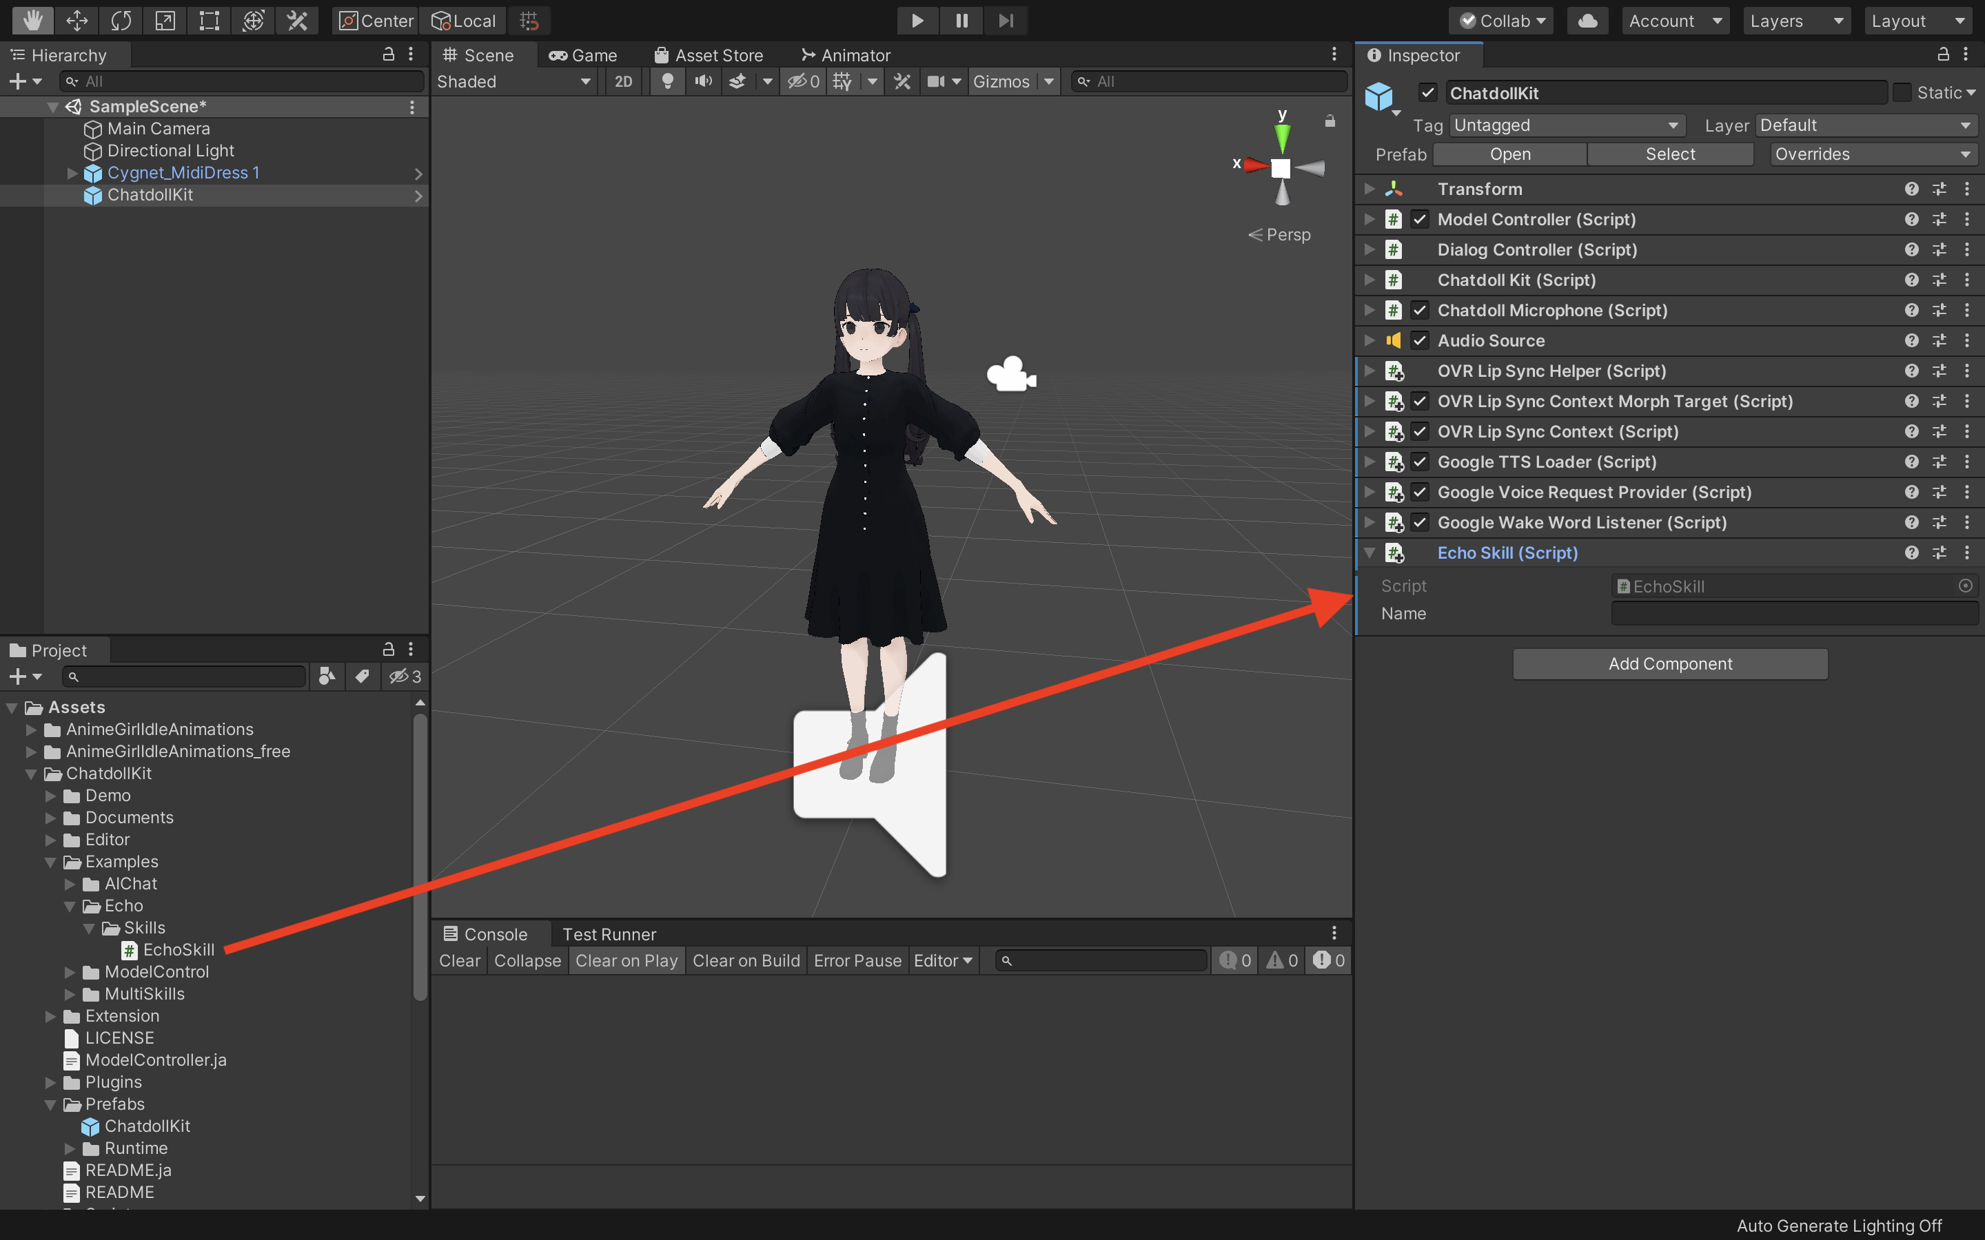Expand the Transform component
The image size is (1985, 1240).
tap(1369, 189)
